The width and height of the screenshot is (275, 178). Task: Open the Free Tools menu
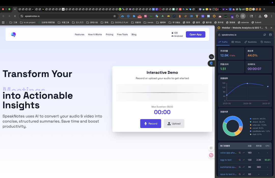(x=122, y=34)
